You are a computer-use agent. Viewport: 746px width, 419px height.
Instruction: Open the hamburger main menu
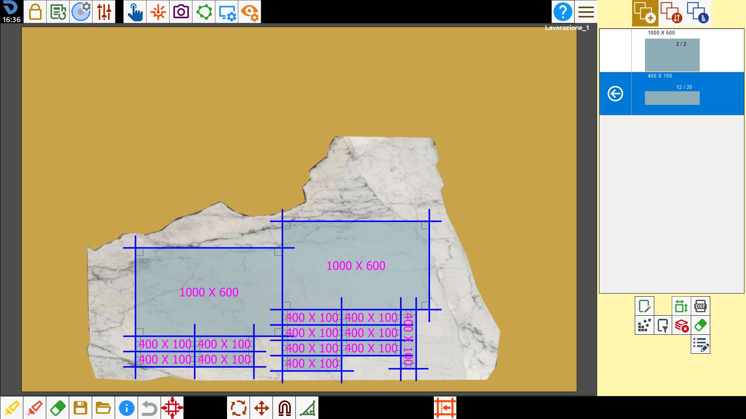click(x=586, y=12)
